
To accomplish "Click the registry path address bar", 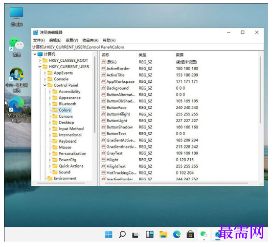I will [148, 47].
